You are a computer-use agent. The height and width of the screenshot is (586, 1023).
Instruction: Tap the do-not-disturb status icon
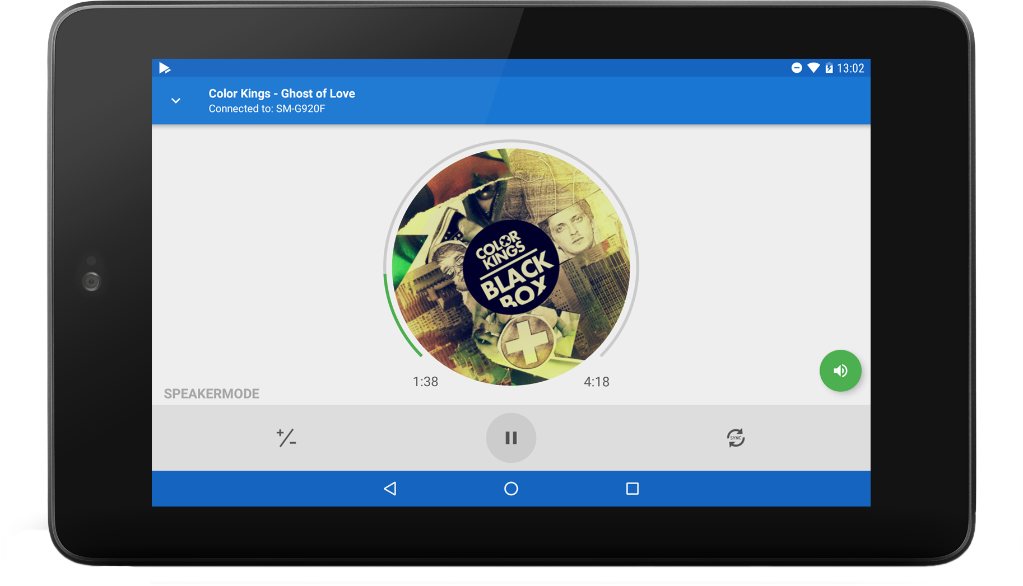coord(796,68)
